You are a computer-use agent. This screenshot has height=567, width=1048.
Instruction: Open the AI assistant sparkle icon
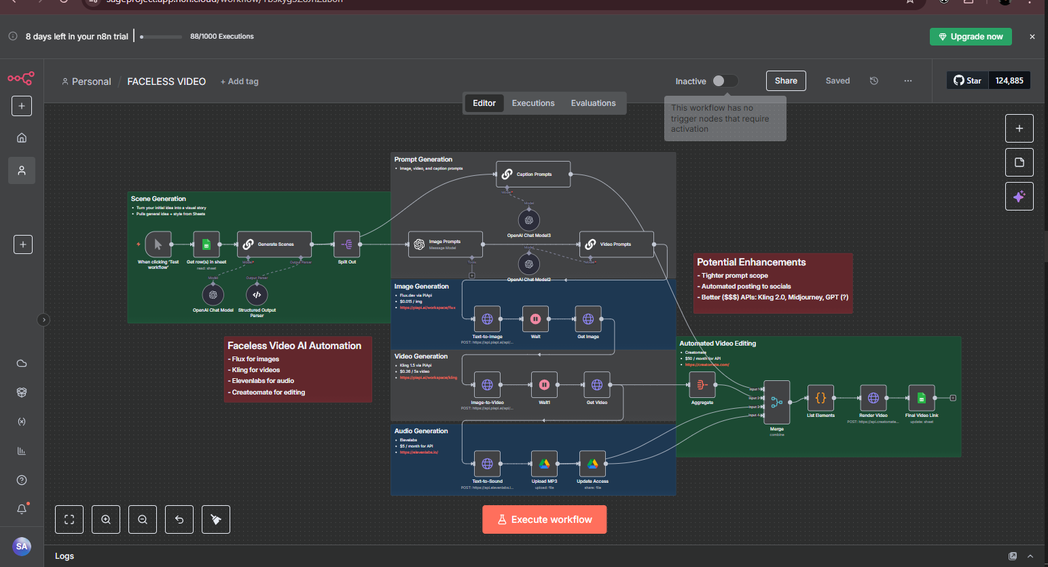tap(1019, 196)
